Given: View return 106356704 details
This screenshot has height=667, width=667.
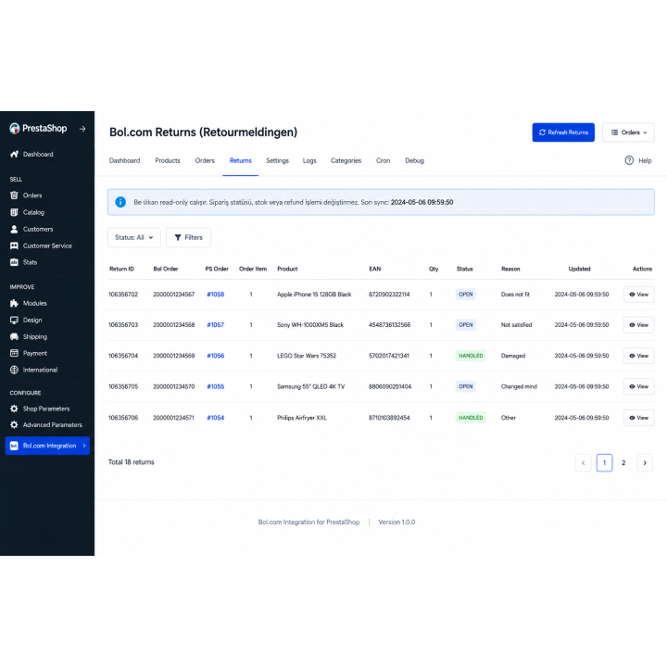Looking at the screenshot, I should coord(638,356).
